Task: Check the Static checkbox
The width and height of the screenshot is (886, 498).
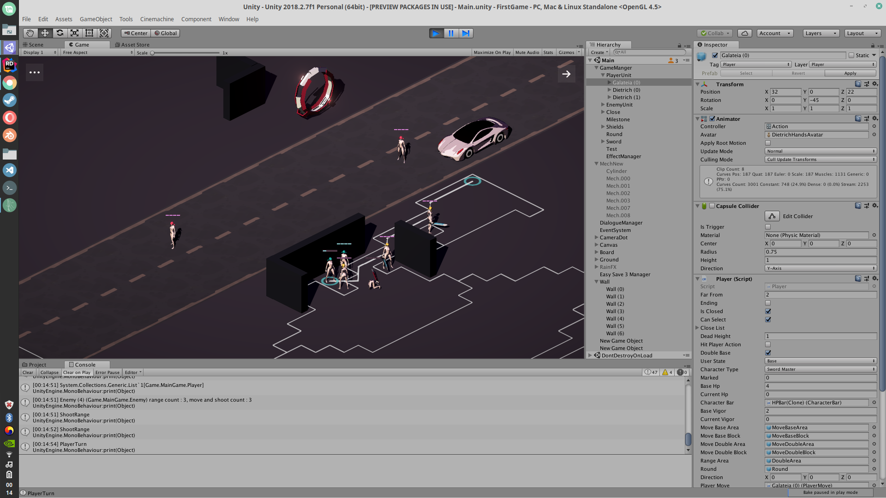Action: (851, 55)
